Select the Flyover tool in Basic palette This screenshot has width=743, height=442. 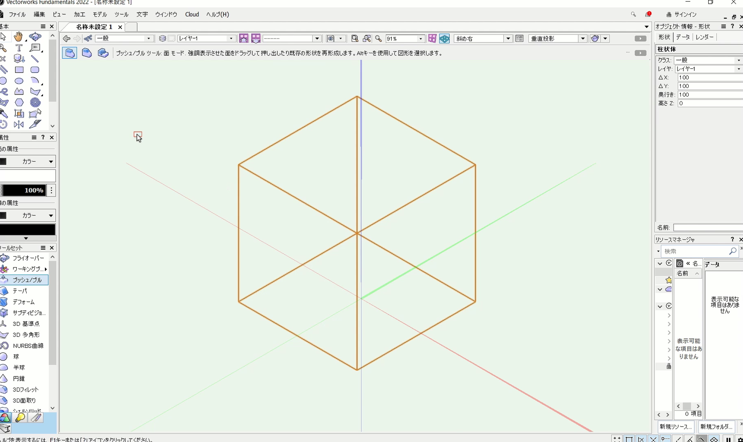click(x=35, y=37)
